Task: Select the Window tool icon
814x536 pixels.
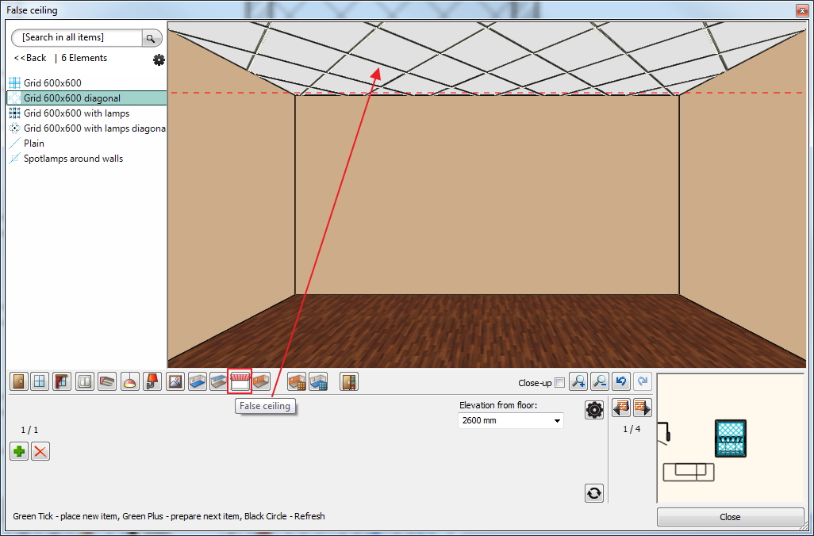Action: pos(40,382)
